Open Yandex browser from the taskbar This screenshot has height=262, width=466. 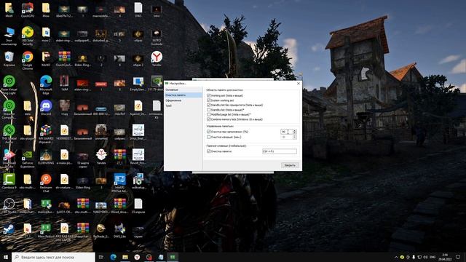point(137,257)
